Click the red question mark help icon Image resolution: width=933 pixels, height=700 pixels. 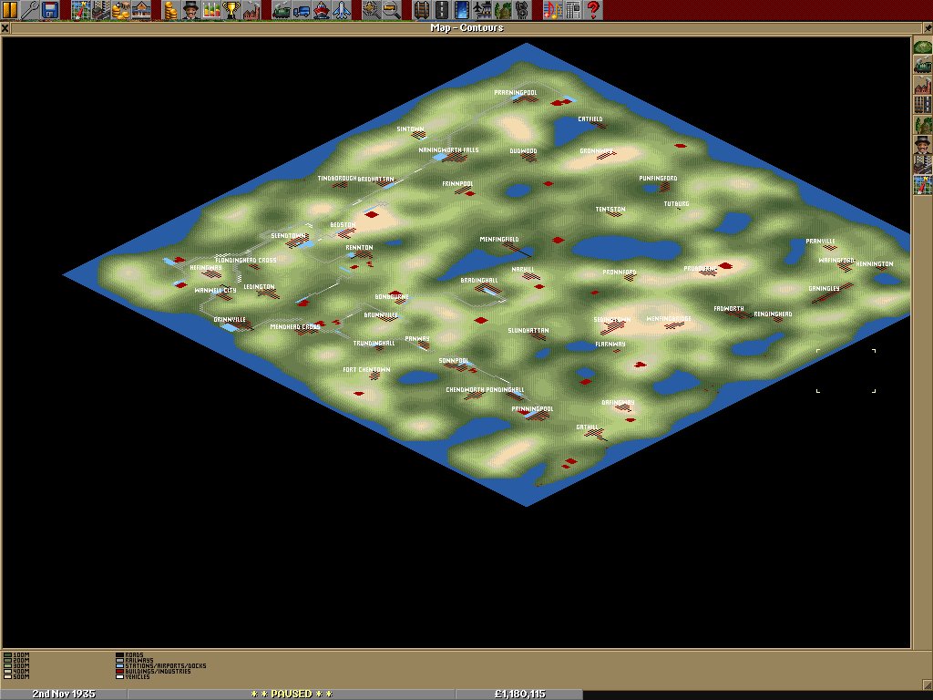point(593,9)
